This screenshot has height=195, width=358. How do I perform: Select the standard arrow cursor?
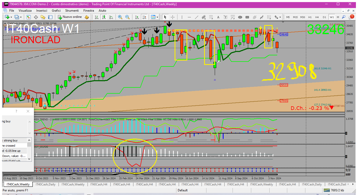click(x=165, y=17)
